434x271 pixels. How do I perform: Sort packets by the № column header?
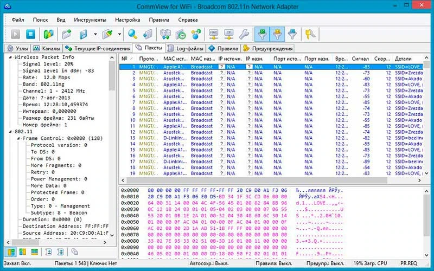click(x=128, y=59)
